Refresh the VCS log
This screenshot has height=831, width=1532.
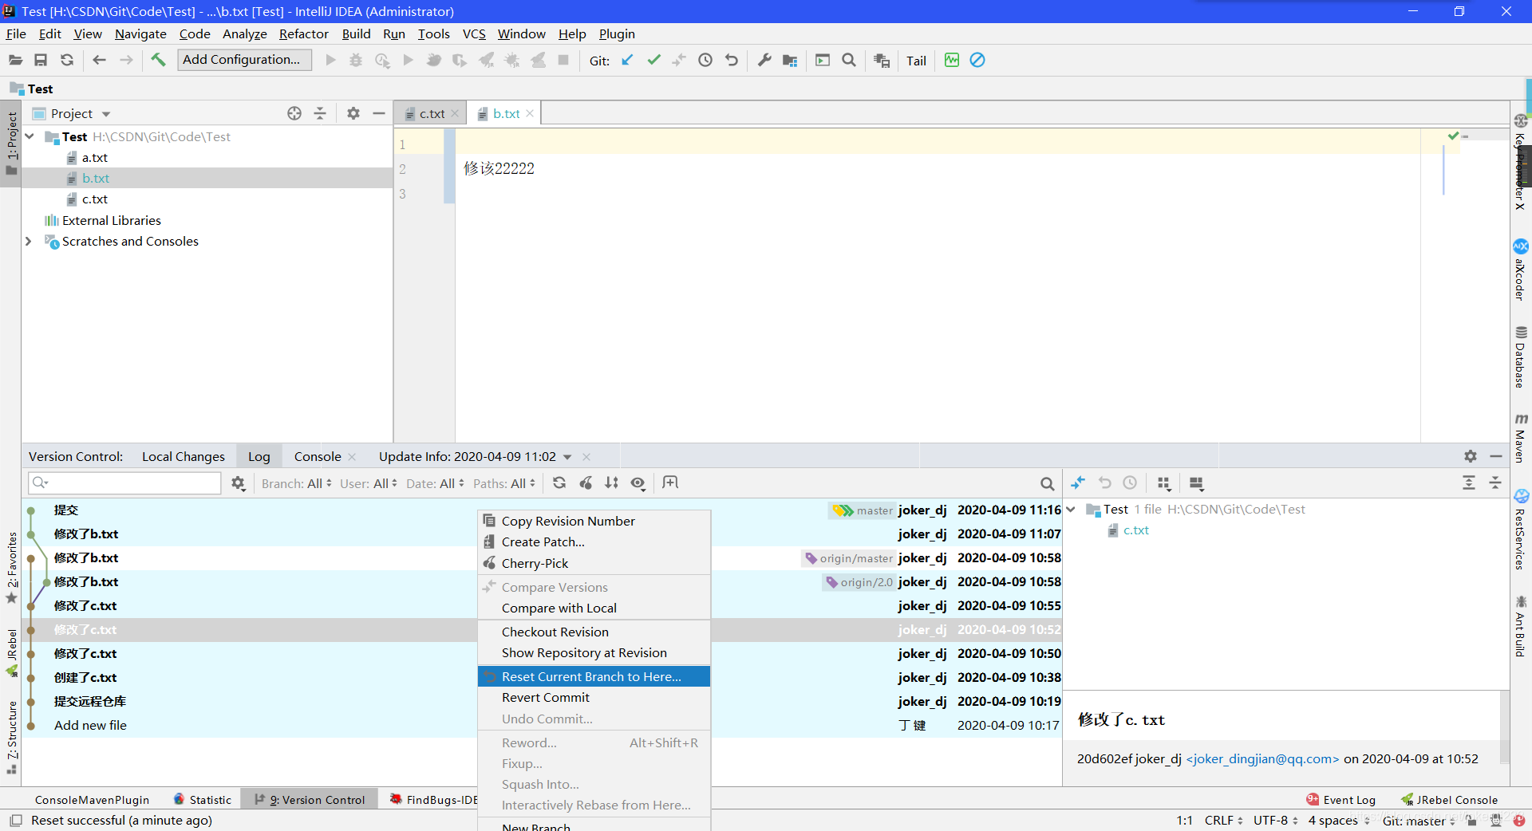coord(559,482)
